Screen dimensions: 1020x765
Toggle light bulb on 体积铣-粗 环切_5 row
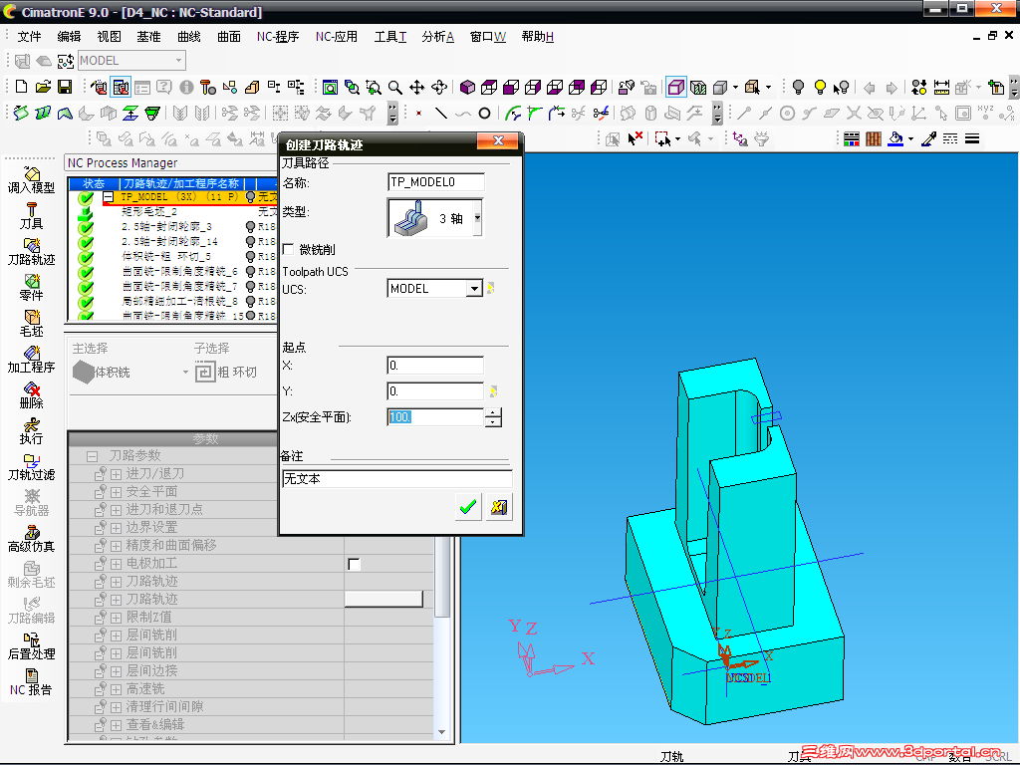250,256
